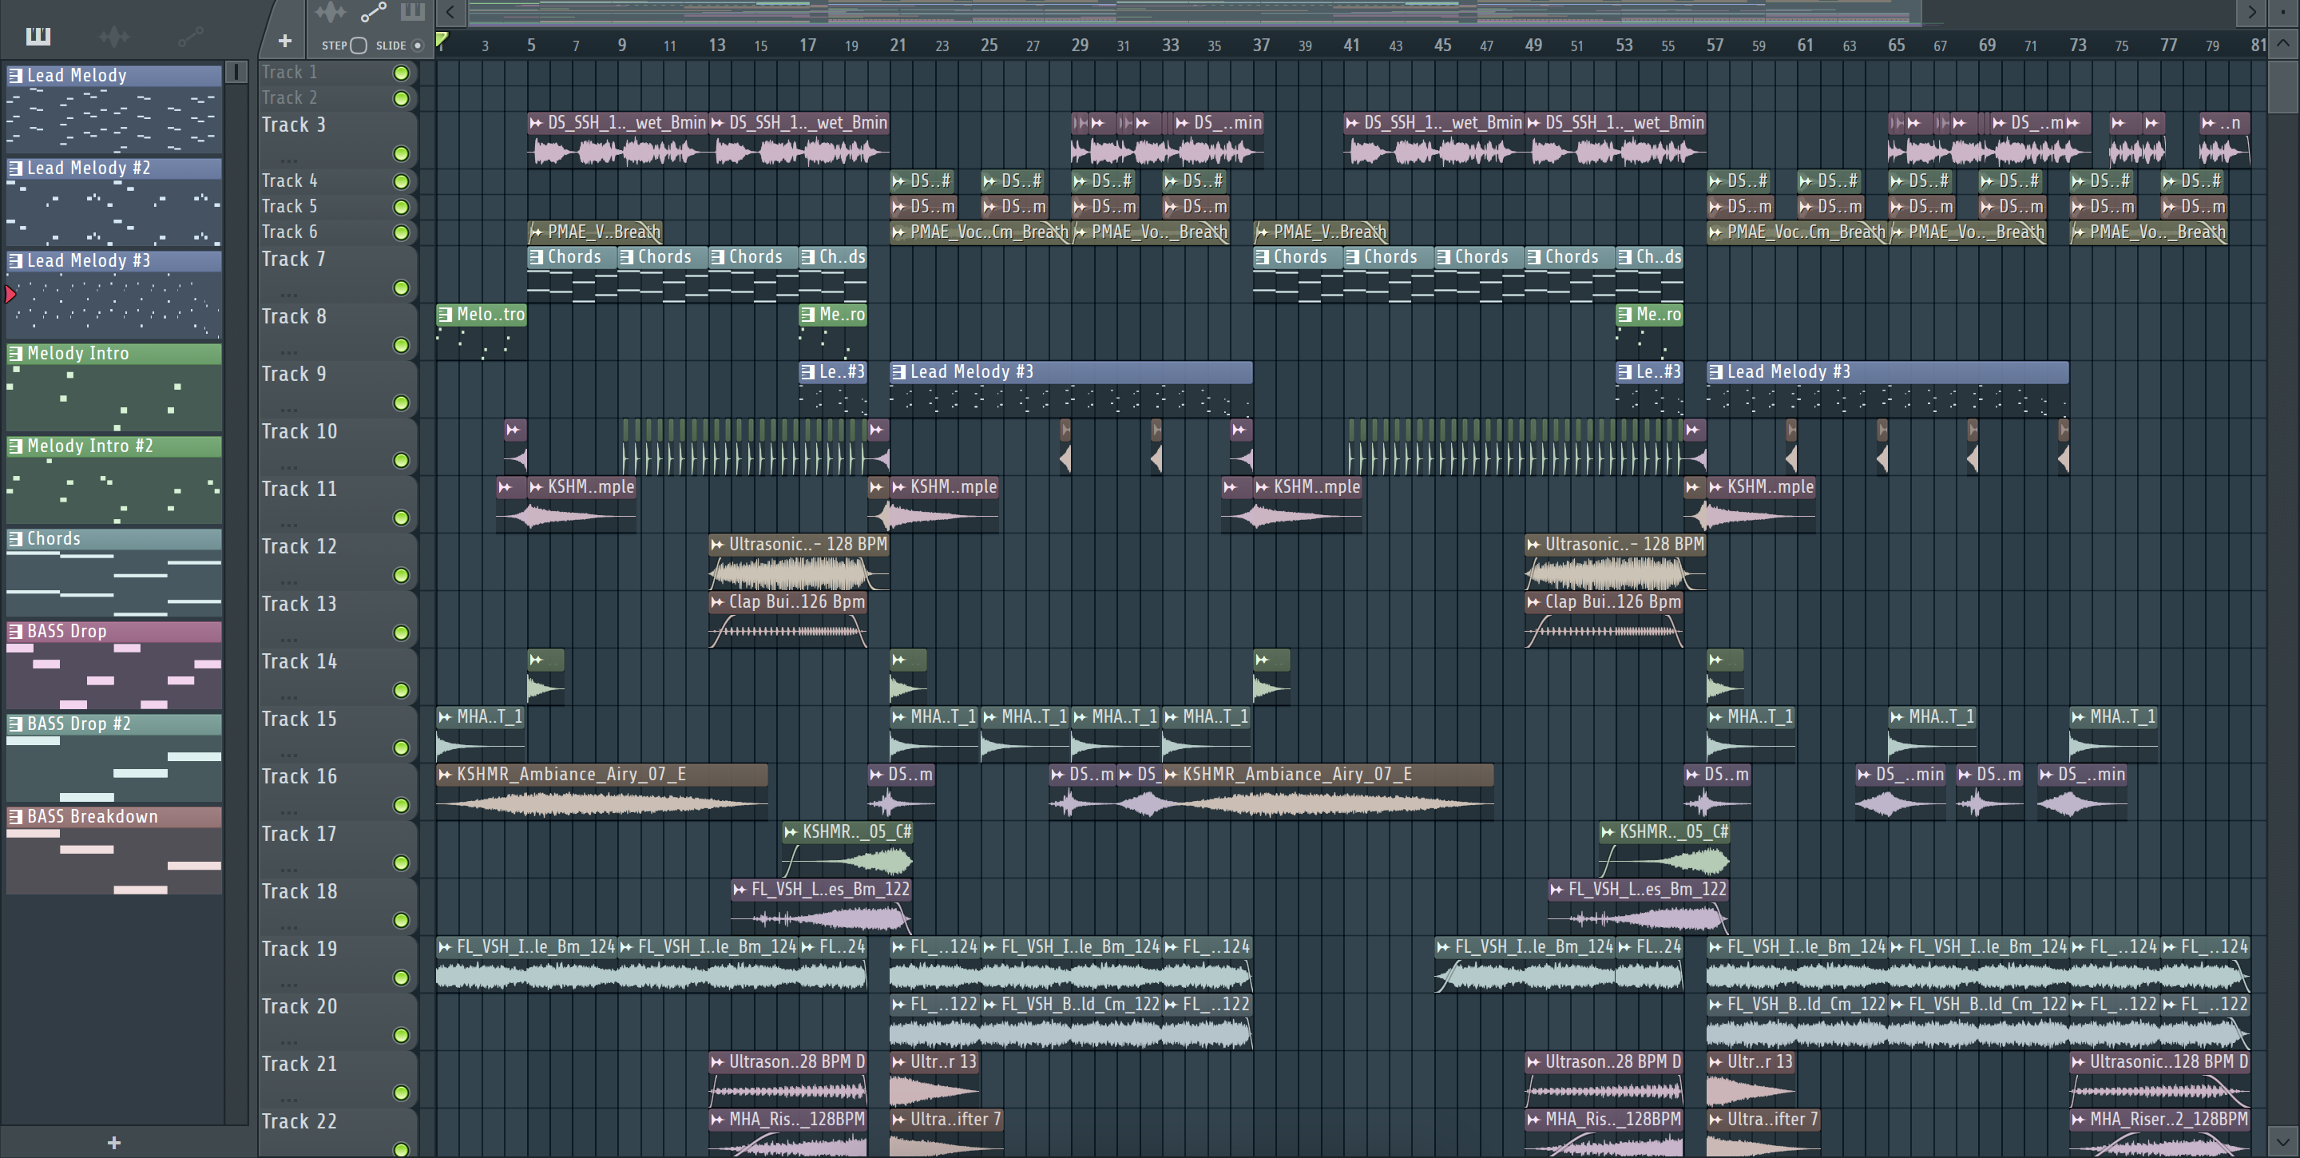Mute Track 9 with its green LED
The width and height of the screenshot is (2300, 1158).
point(401,403)
